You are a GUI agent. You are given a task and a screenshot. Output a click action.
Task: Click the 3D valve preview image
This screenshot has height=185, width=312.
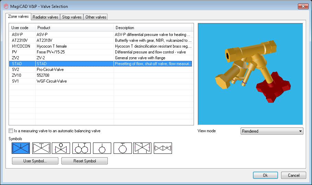[250, 74]
